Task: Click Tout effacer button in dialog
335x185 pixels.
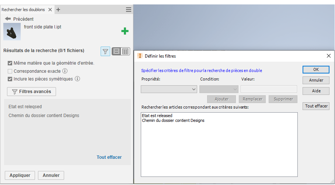Action: click(316, 106)
